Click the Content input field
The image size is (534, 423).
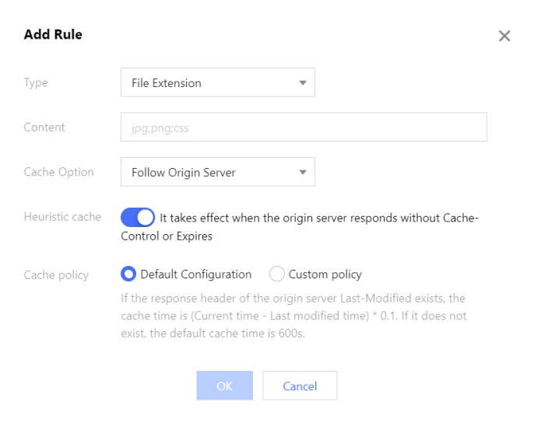pos(304,127)
